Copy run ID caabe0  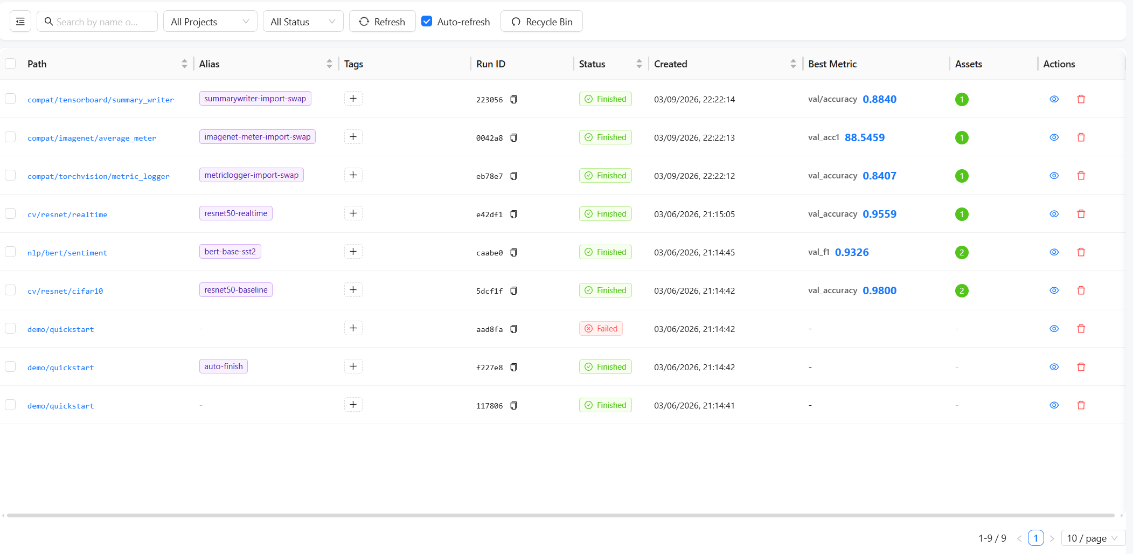coord(513,253)
